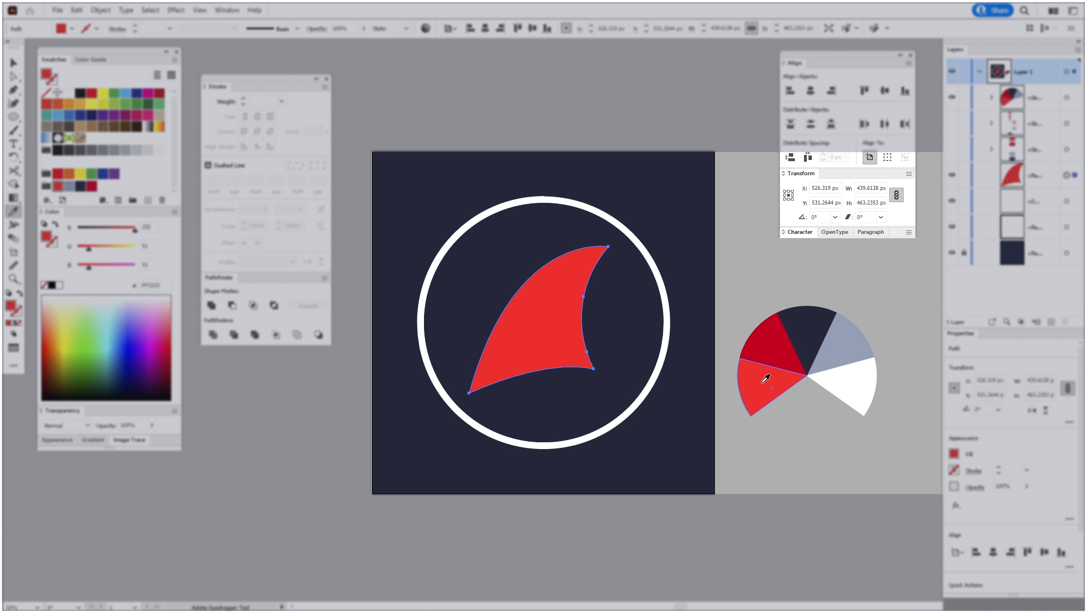Hide Layer 1 with its eye toggle
The width and height of the screenshot is (1087, 613).
(x=952, y=72)
